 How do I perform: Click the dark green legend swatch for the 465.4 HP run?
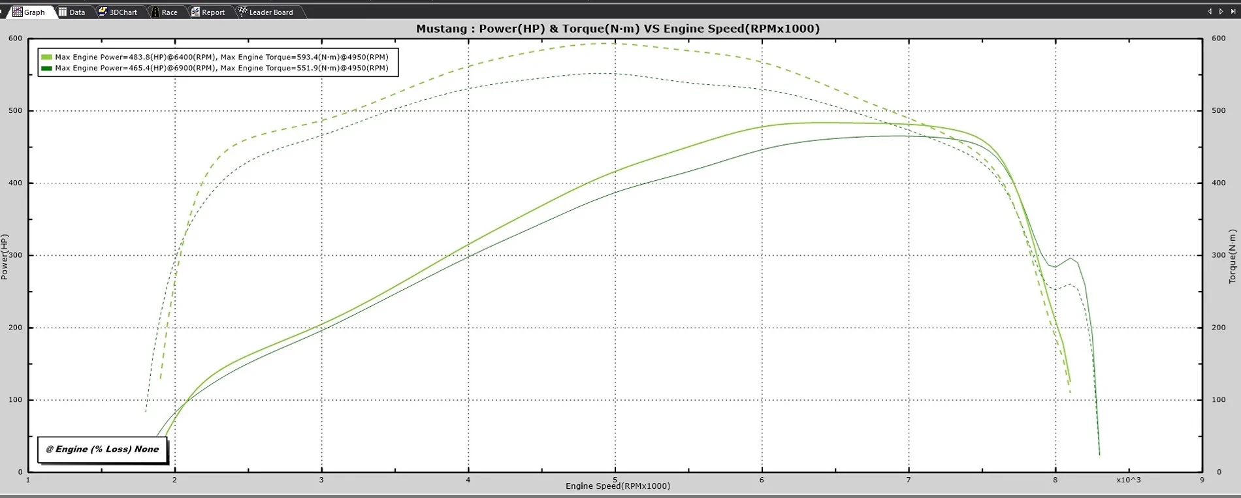point(46,68)
